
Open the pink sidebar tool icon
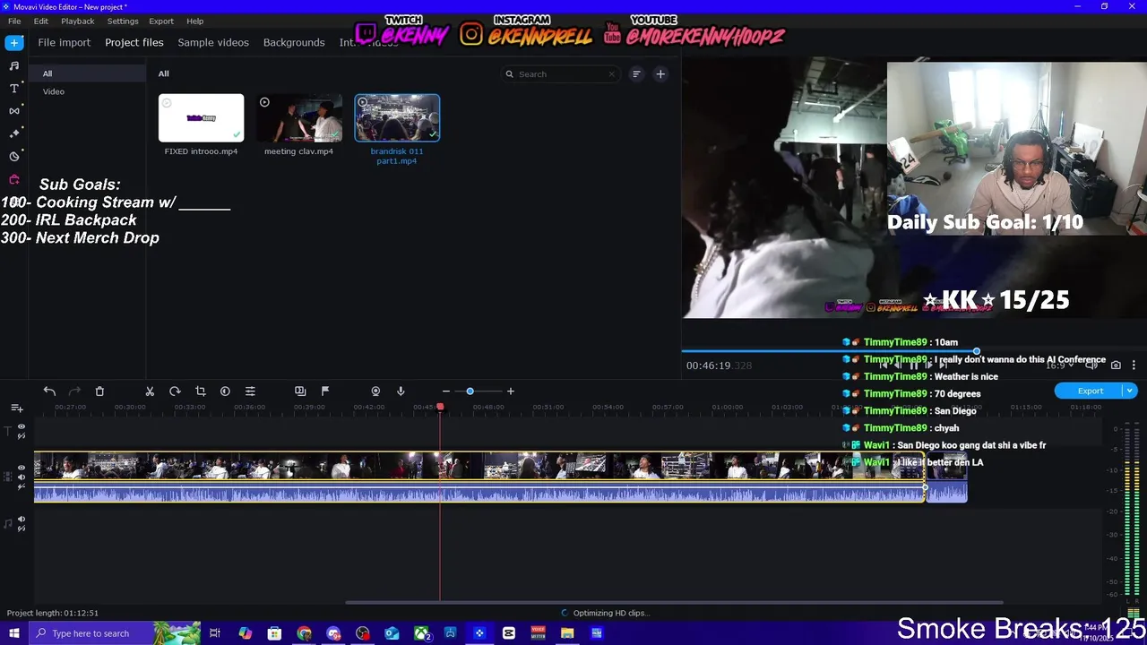(x=14, y=179)
